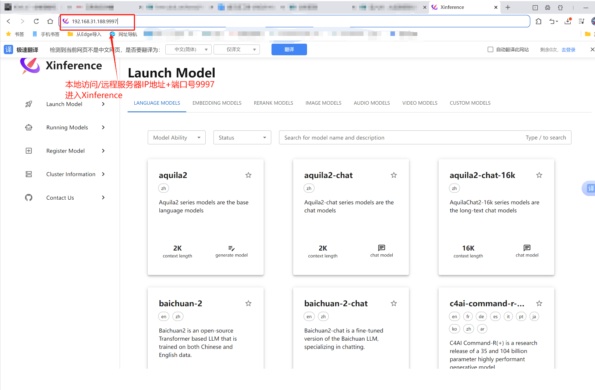Click the fr language tag on c4ai card
This screenshot has width=595, height=390.
468,316
